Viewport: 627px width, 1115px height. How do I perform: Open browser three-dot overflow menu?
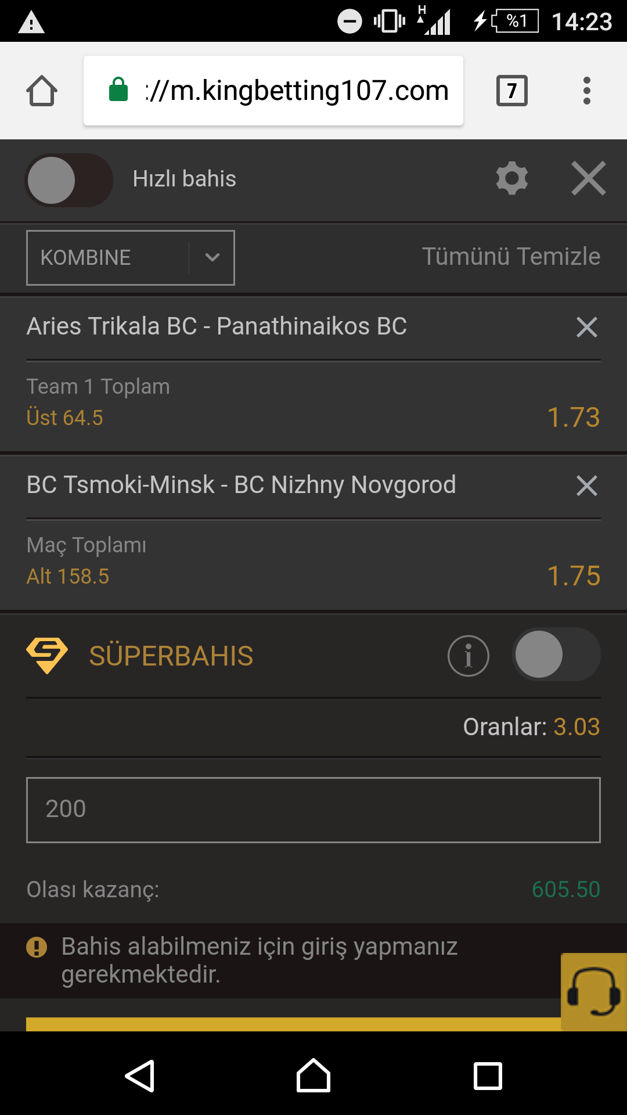pyautogui.click(x=587, y=91)
